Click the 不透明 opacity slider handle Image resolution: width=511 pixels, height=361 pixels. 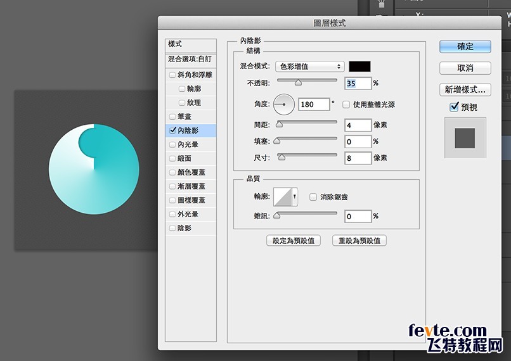click(x=298, y=83)
